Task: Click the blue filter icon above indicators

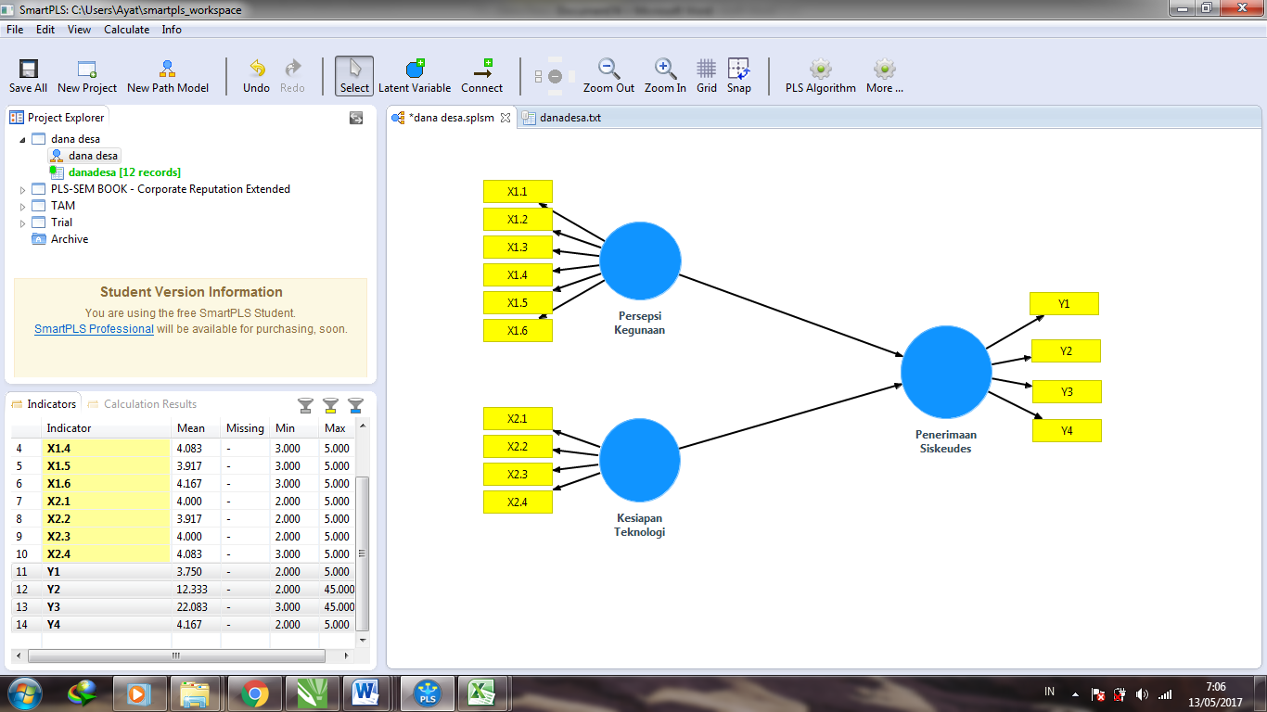Action: tap(355, 405)
